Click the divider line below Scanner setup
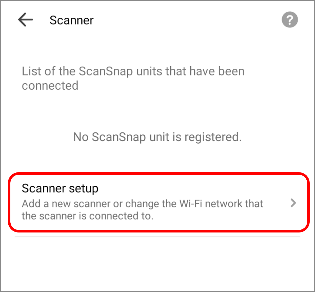 [158, 237]
